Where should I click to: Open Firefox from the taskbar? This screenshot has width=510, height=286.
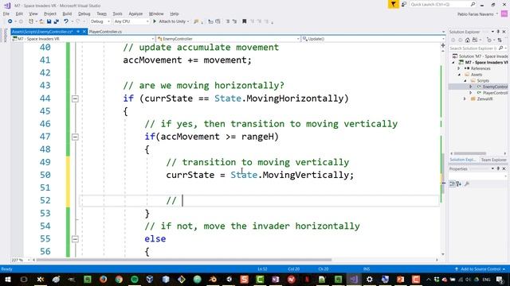pyautogui.click(x=103, y=279)
